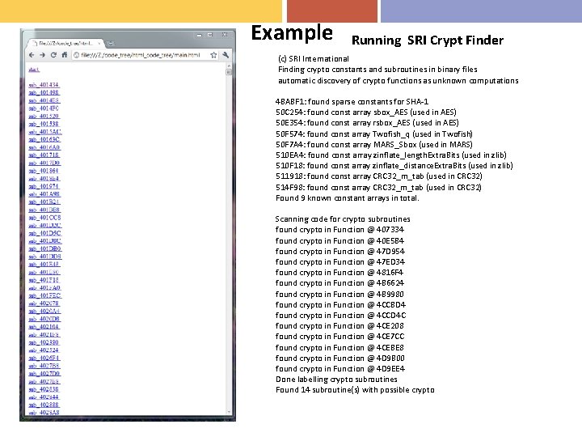The height and width of the screenshot is (437, 582).
Task: Select the '511918' CRC32_m_tab line
Action: (379, 176)
